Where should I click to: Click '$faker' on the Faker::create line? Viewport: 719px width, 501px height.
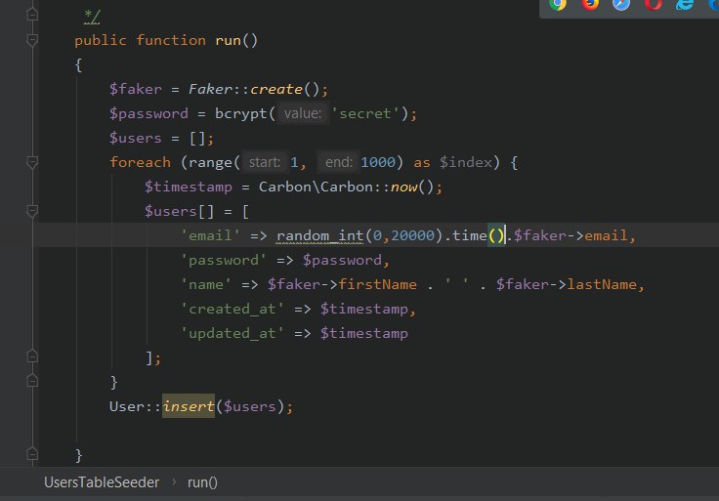135,89
